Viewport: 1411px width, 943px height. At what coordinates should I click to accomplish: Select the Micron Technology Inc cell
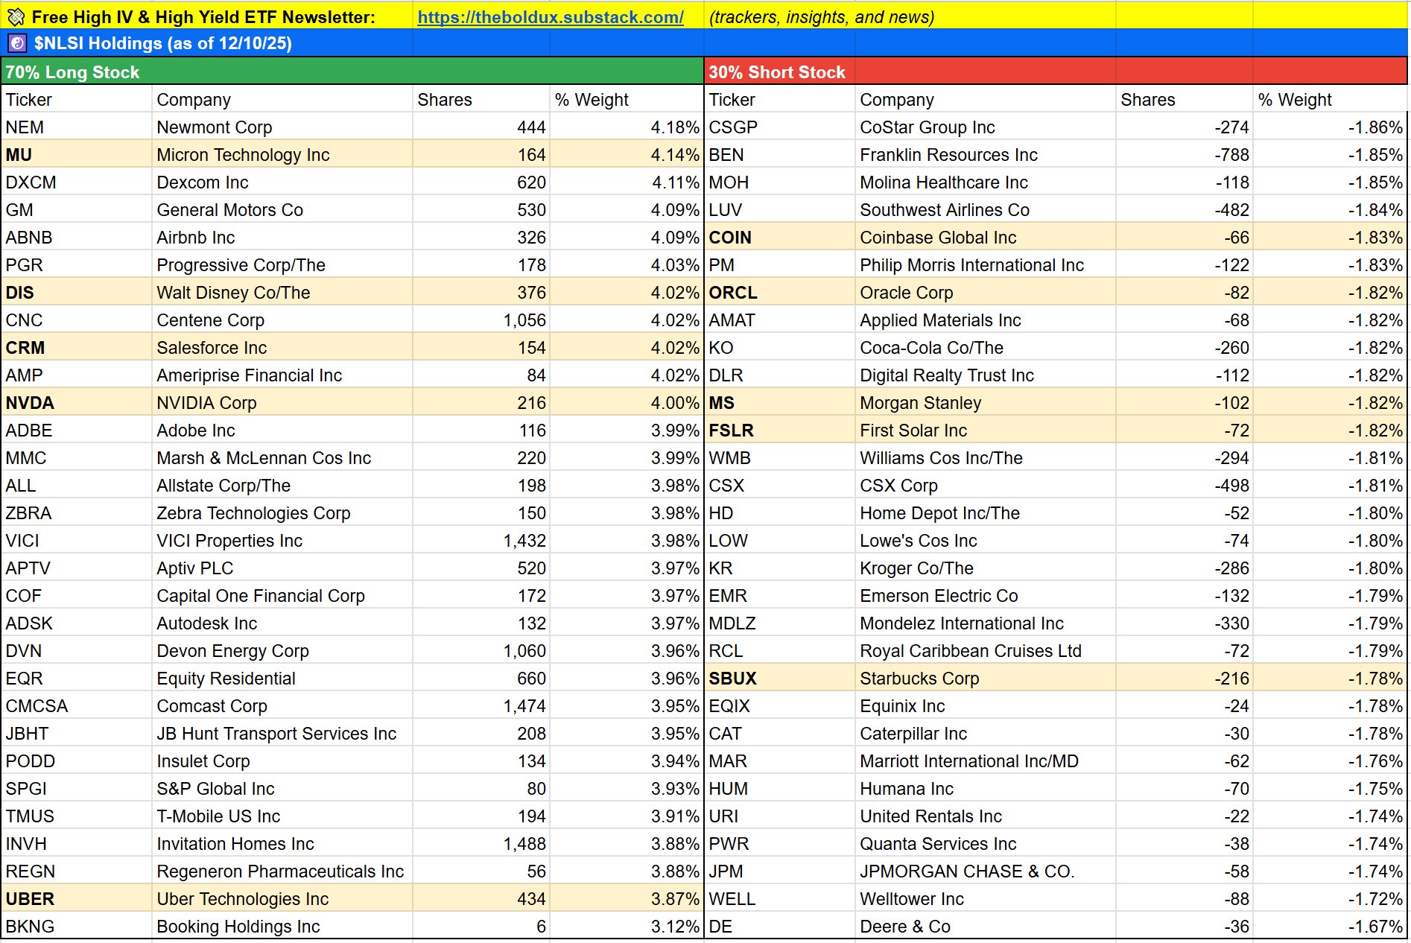(x=282, y=155)
